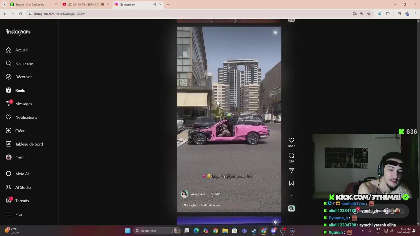Click the Instagram logo
The height and width of the screenshot is (236, 420).
point(18,32)
